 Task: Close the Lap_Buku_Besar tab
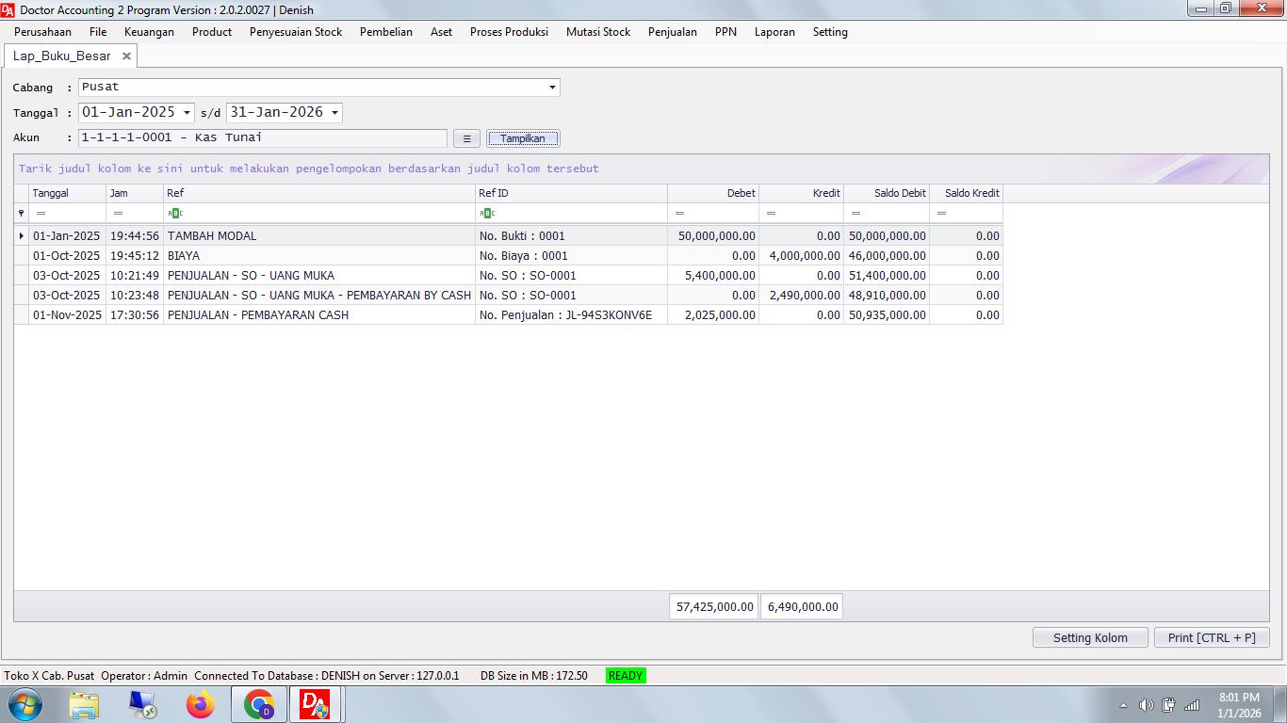126,56
